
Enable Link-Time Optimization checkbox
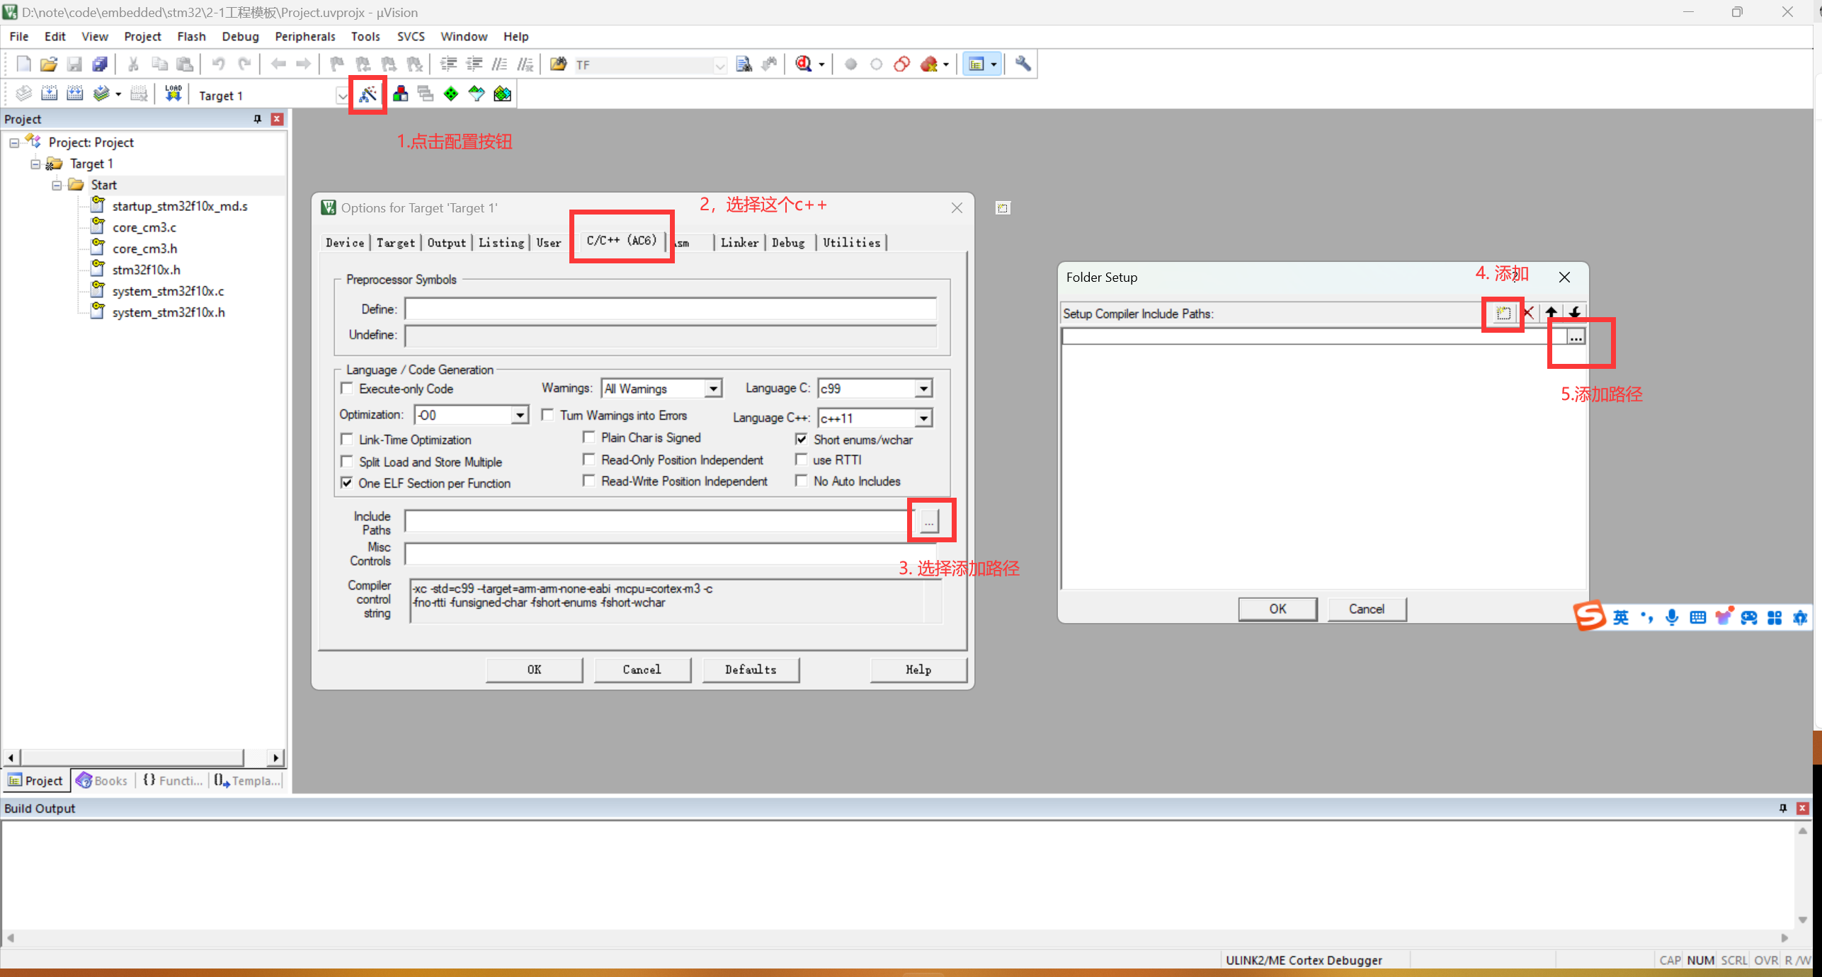[x=347, y=440]
